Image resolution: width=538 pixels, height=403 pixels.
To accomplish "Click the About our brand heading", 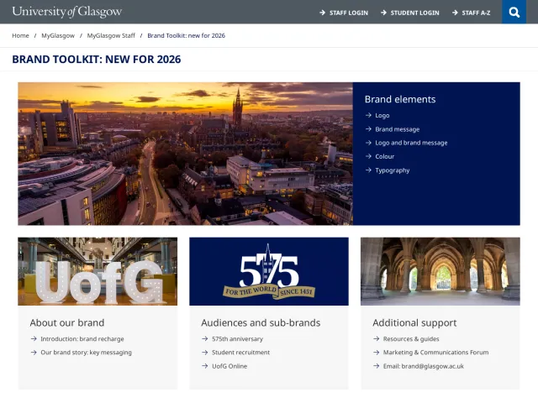I will [x=67, y=322].
